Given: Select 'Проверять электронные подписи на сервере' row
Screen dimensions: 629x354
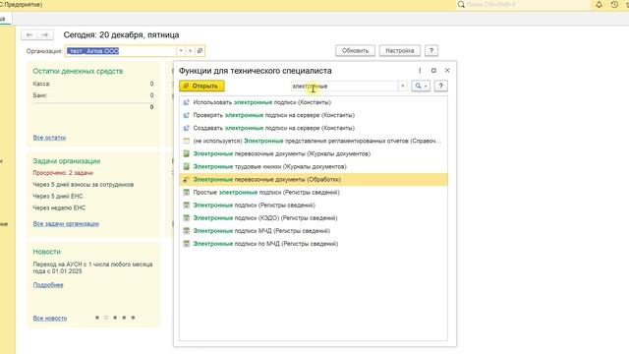Looking at the screenshot, I should [314, 115].
